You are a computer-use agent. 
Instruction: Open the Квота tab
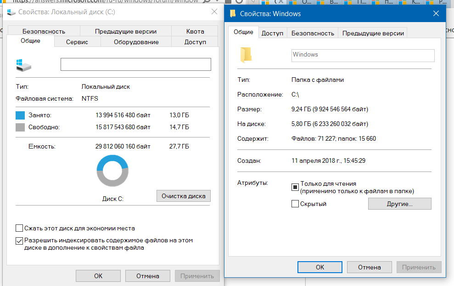(x=195, y=31)
